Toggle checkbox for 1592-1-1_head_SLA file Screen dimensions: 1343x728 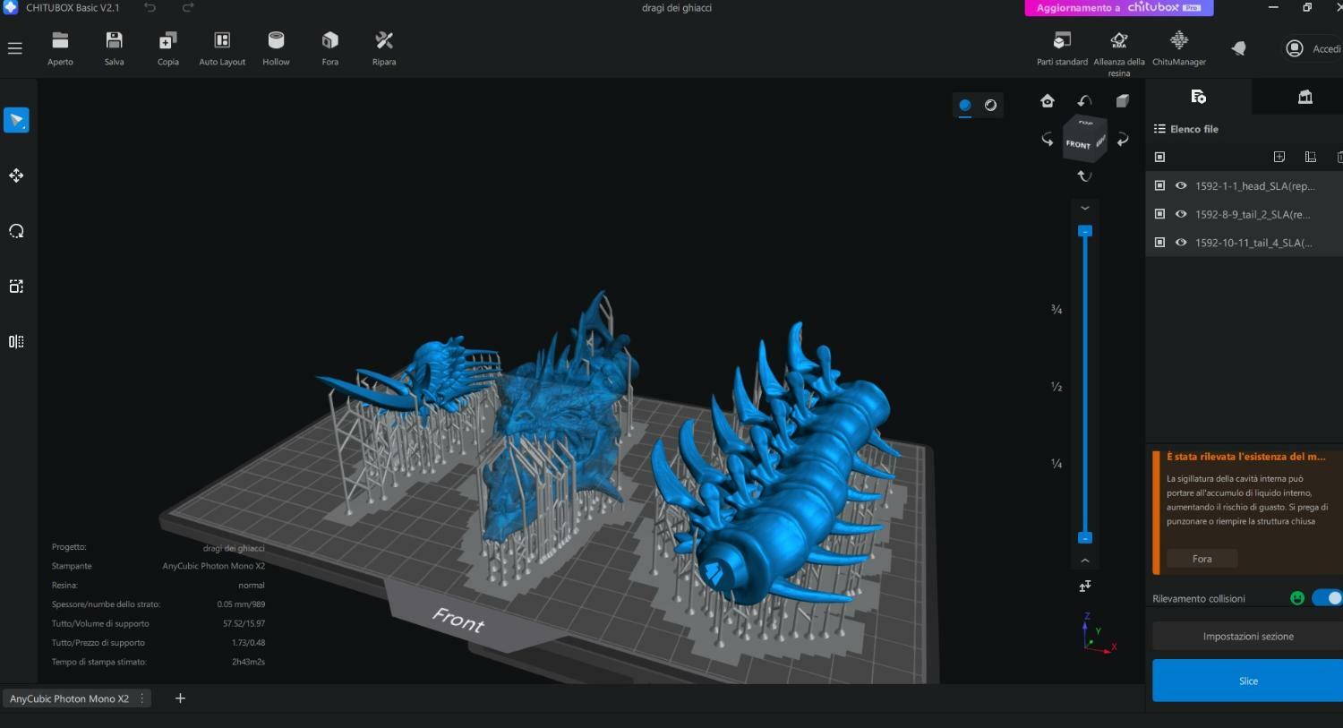point(1159,185)
